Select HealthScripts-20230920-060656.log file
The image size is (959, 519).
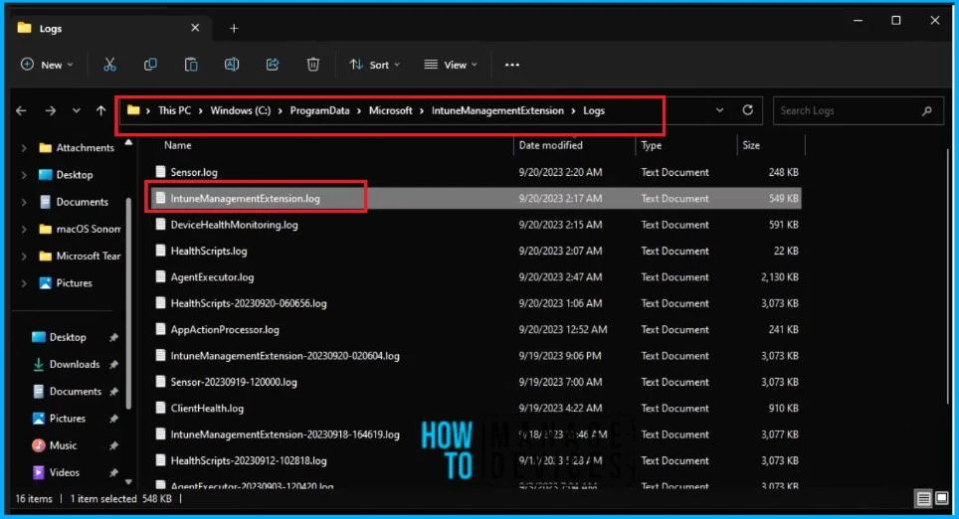pos(476,303)
